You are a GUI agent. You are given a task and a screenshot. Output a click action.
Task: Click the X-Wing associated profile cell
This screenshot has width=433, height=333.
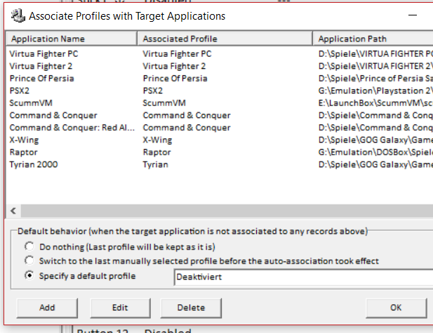157,140
